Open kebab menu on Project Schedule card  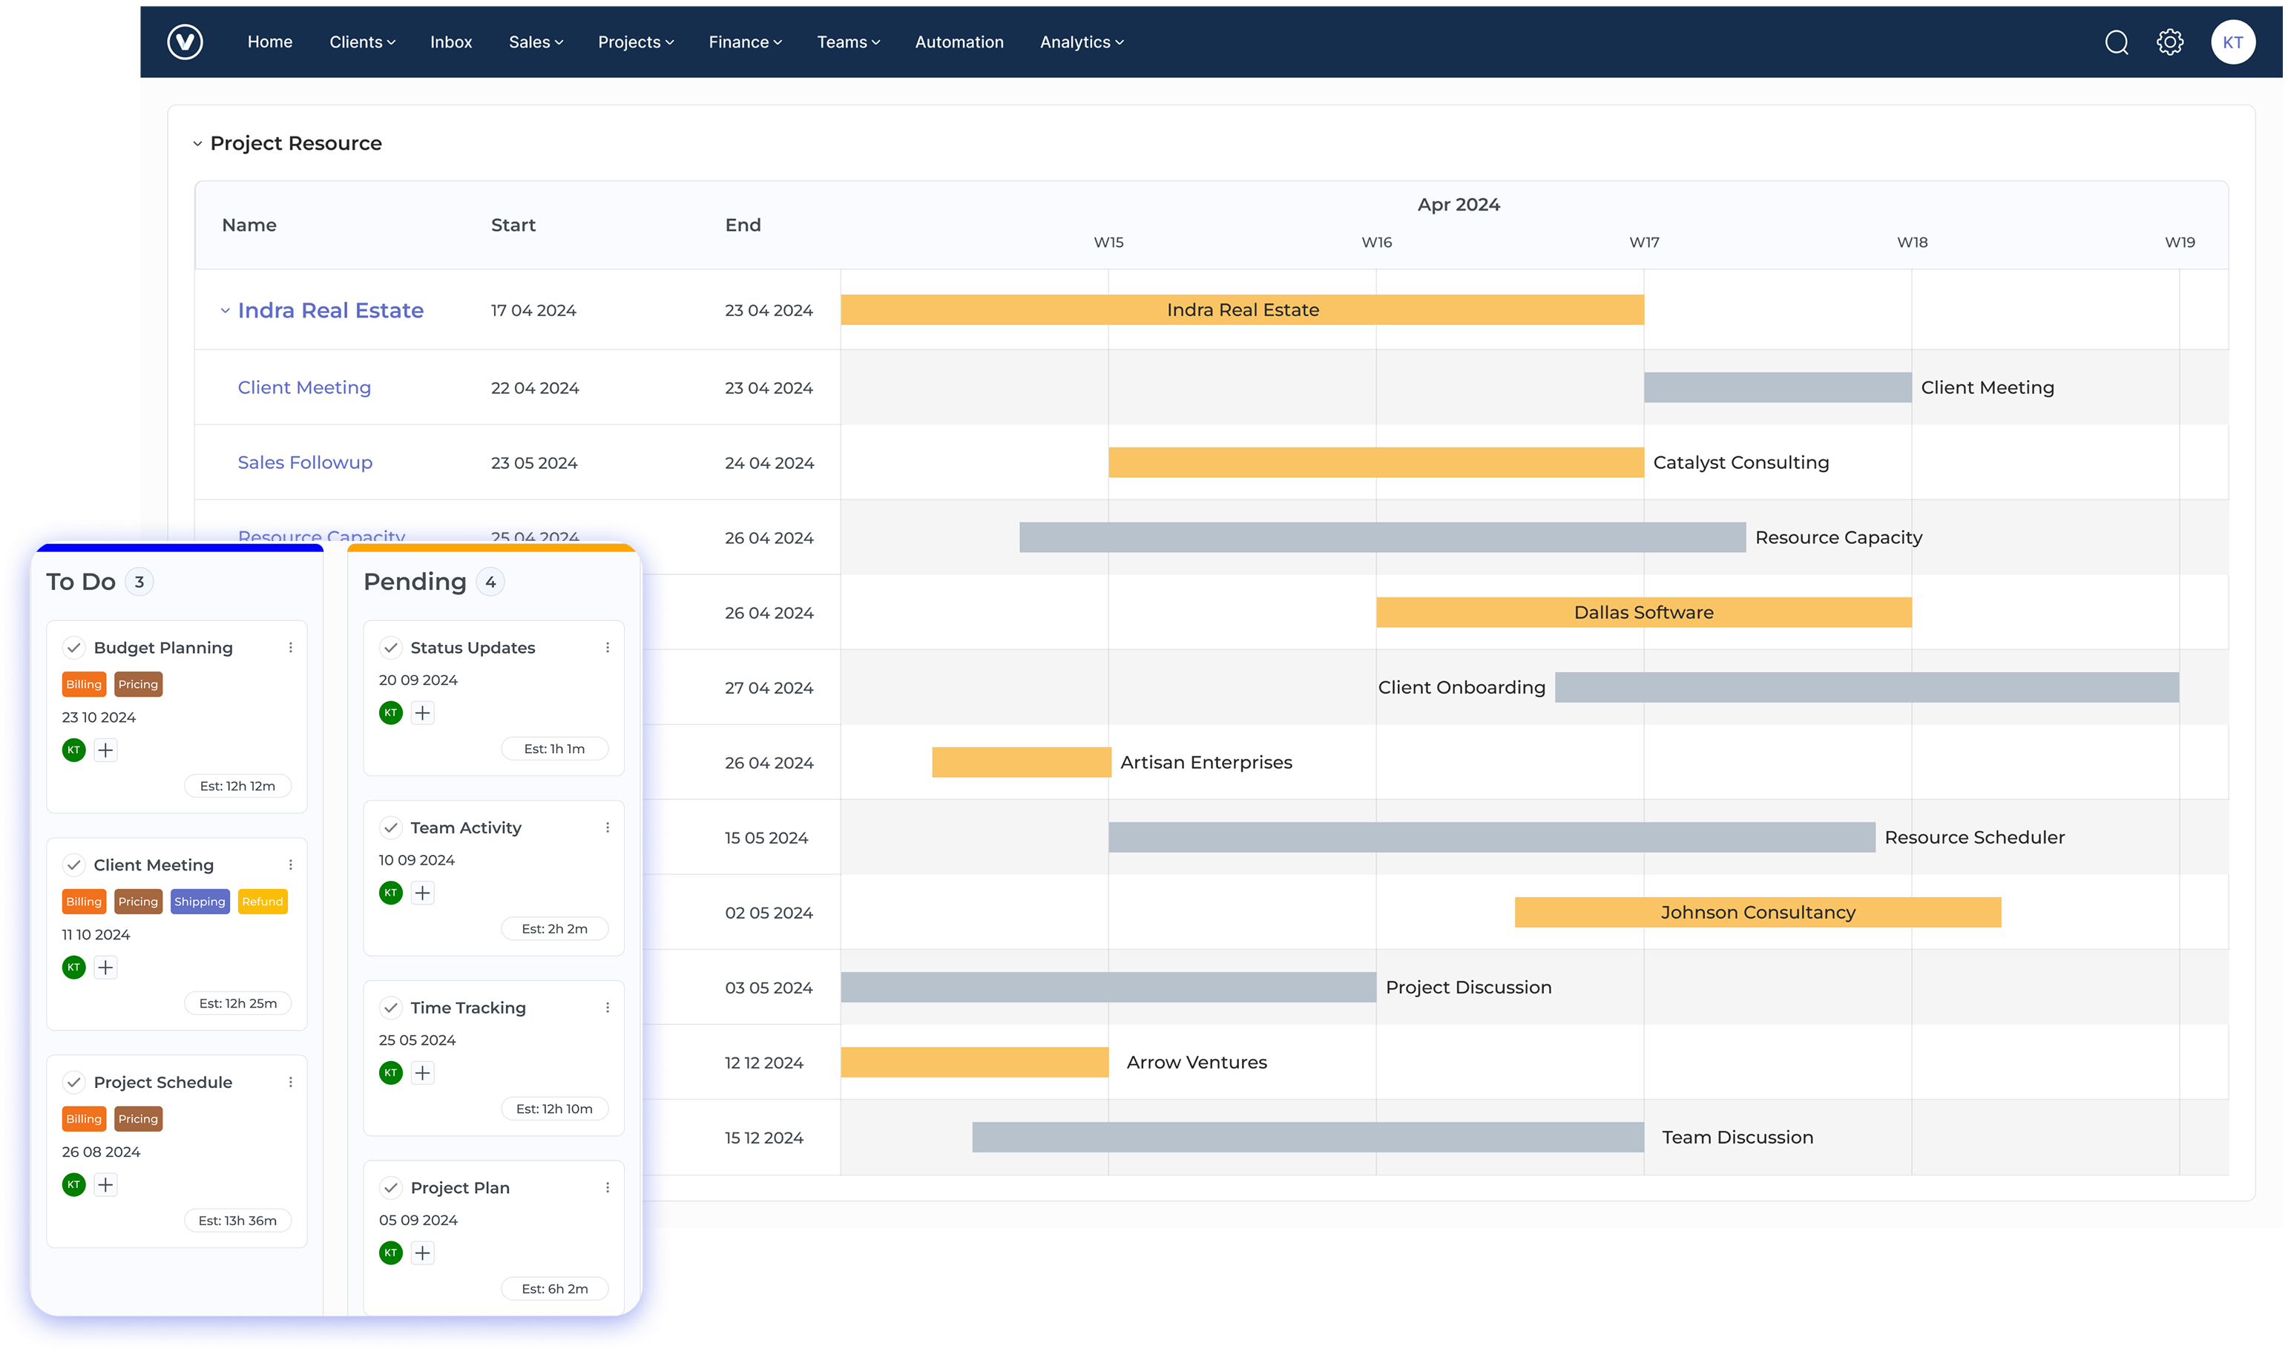[x=291, y=1083]
